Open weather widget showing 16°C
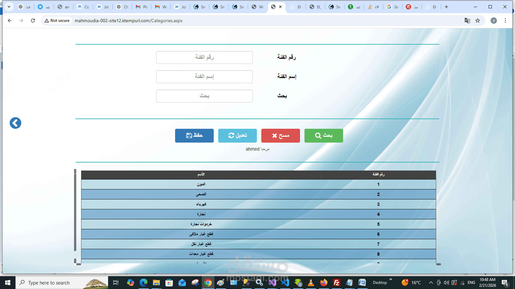This screenshot has height=289, width=515. (411, 283)
